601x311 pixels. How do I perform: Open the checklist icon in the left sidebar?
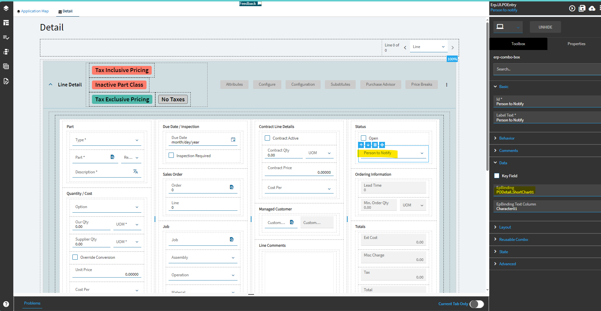coord(6,37)
